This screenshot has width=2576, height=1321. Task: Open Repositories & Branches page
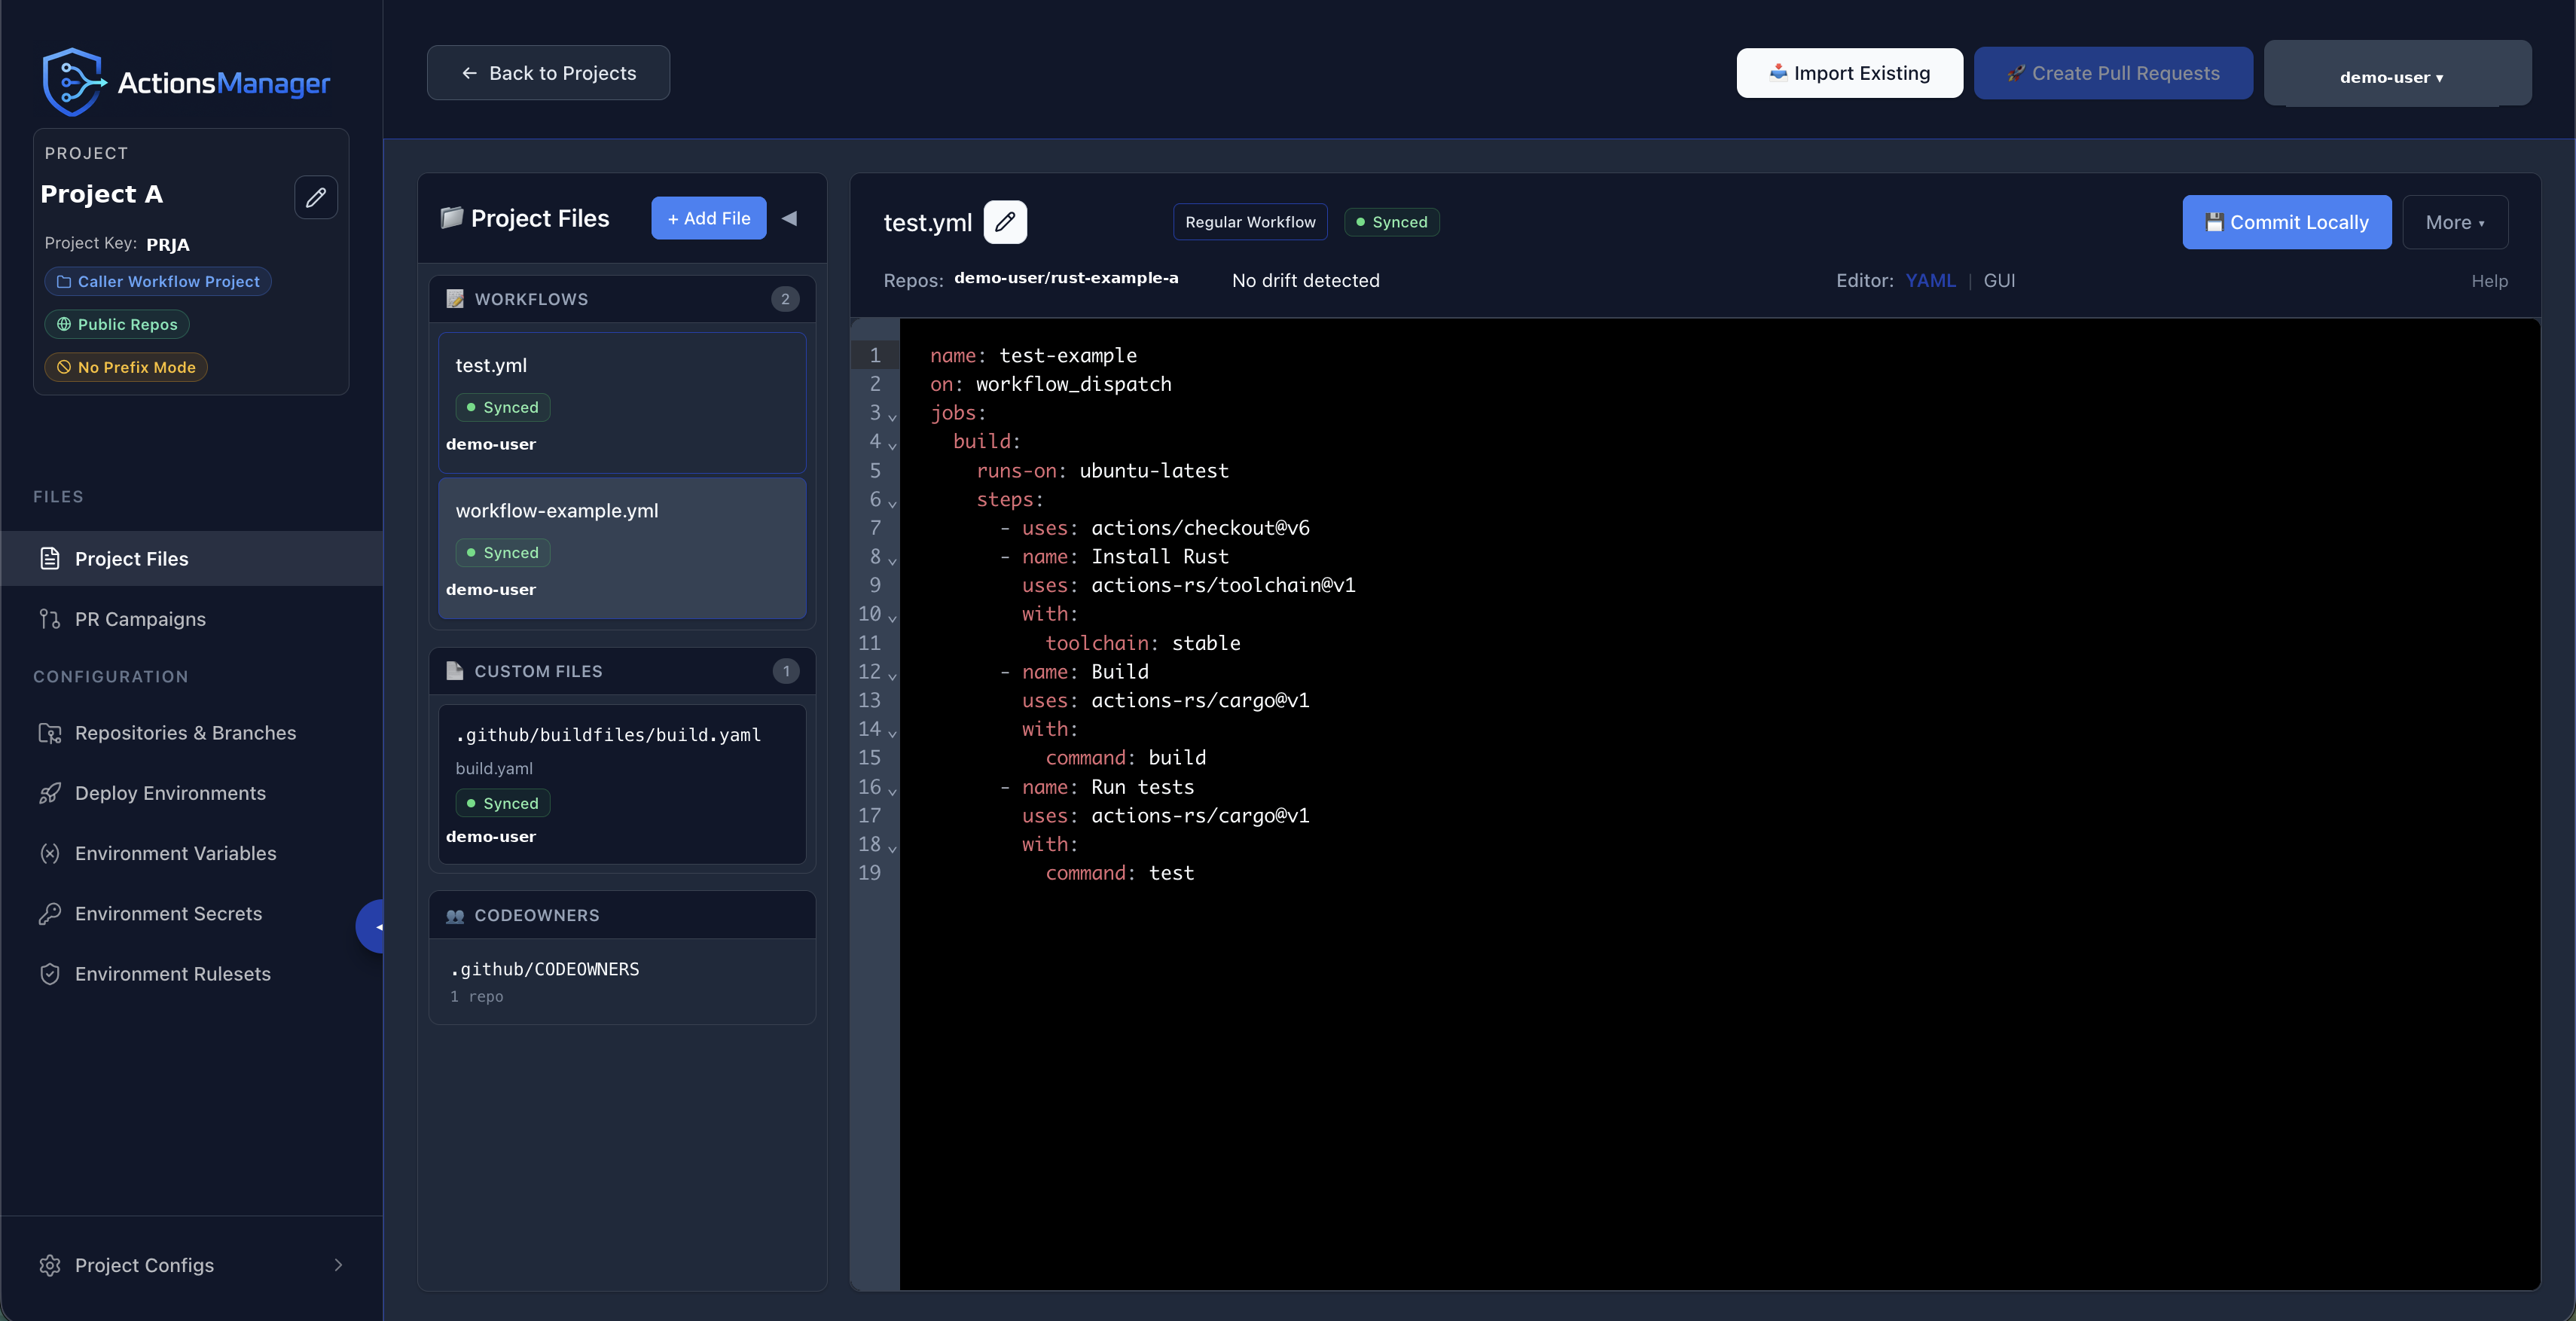pyautogui.click(x=192, y=733)
